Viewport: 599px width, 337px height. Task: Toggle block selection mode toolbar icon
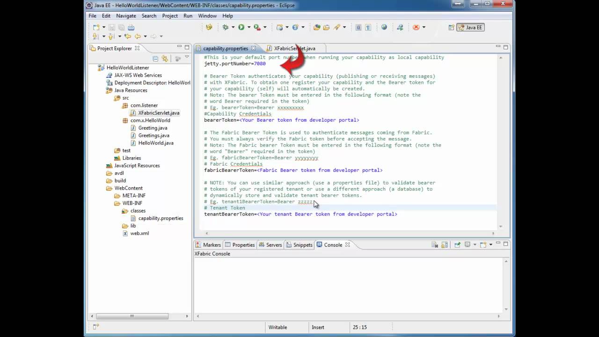(x=358, y=27)
